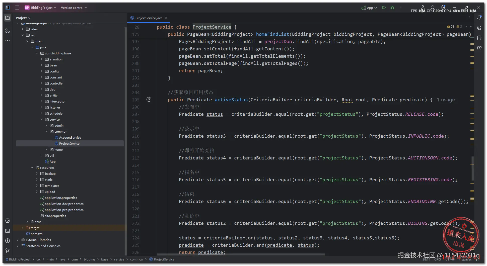Select Scratches and Consoles node
This screenshot has height=266, width=487.
click(41, 246)
